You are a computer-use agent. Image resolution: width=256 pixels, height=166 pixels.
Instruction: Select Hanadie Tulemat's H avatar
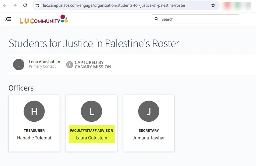coord(34,111)
